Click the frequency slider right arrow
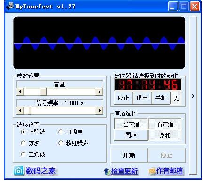The image size is (209, 184). coord(99,111)
